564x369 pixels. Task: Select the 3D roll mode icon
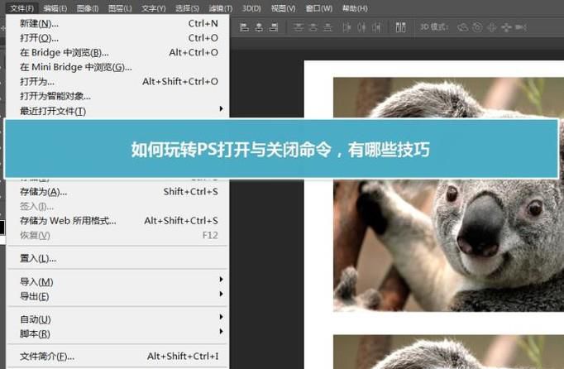tap(477, 27)
